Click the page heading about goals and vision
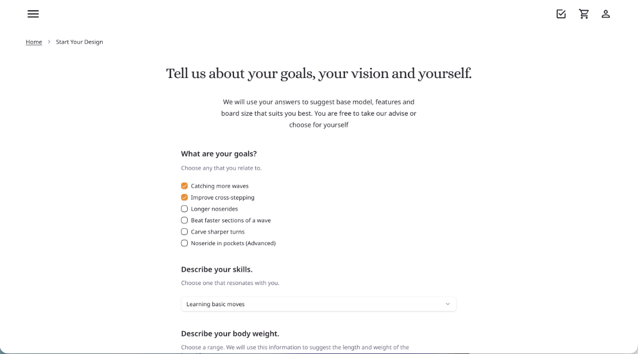 click(x=318, y=73)
